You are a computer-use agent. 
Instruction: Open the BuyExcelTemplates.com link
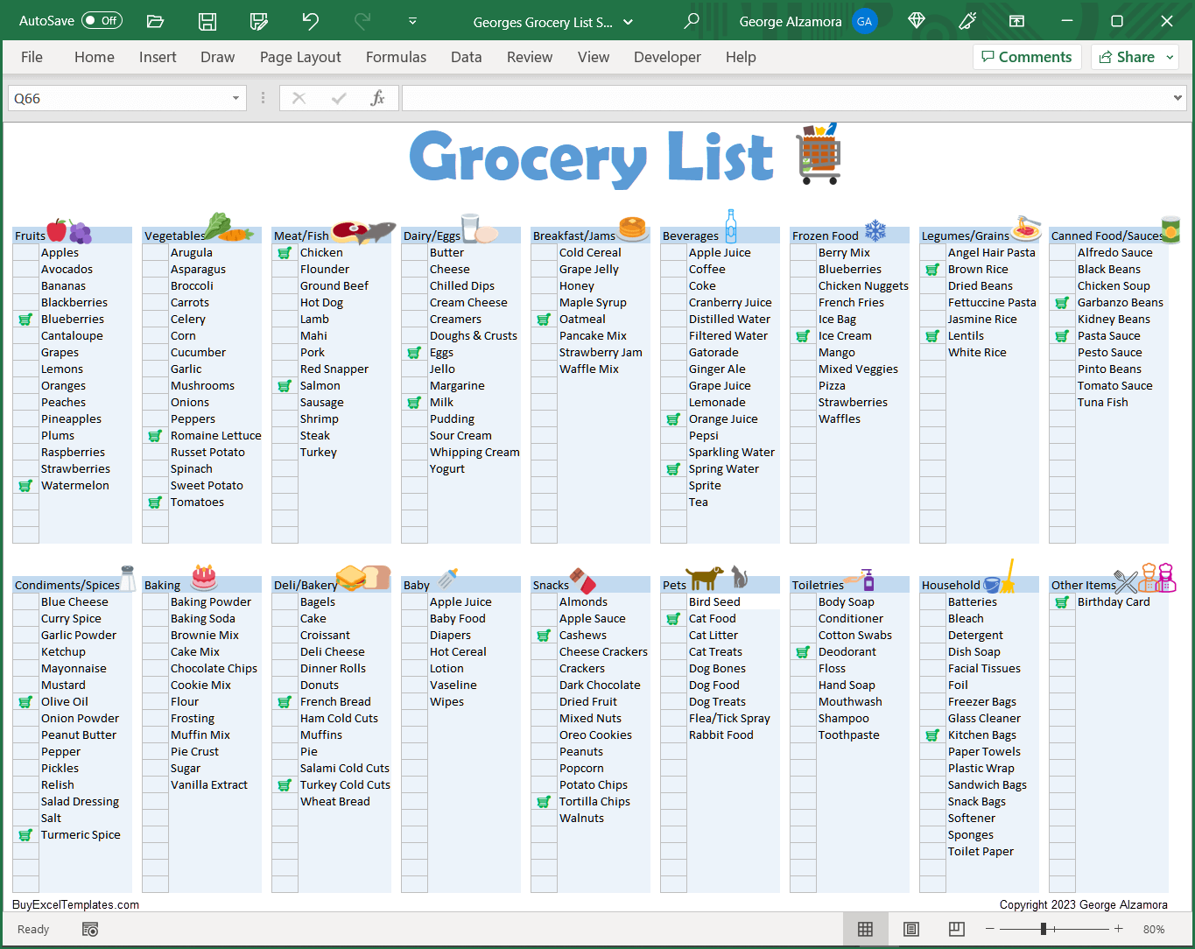[x=74, y=904]
